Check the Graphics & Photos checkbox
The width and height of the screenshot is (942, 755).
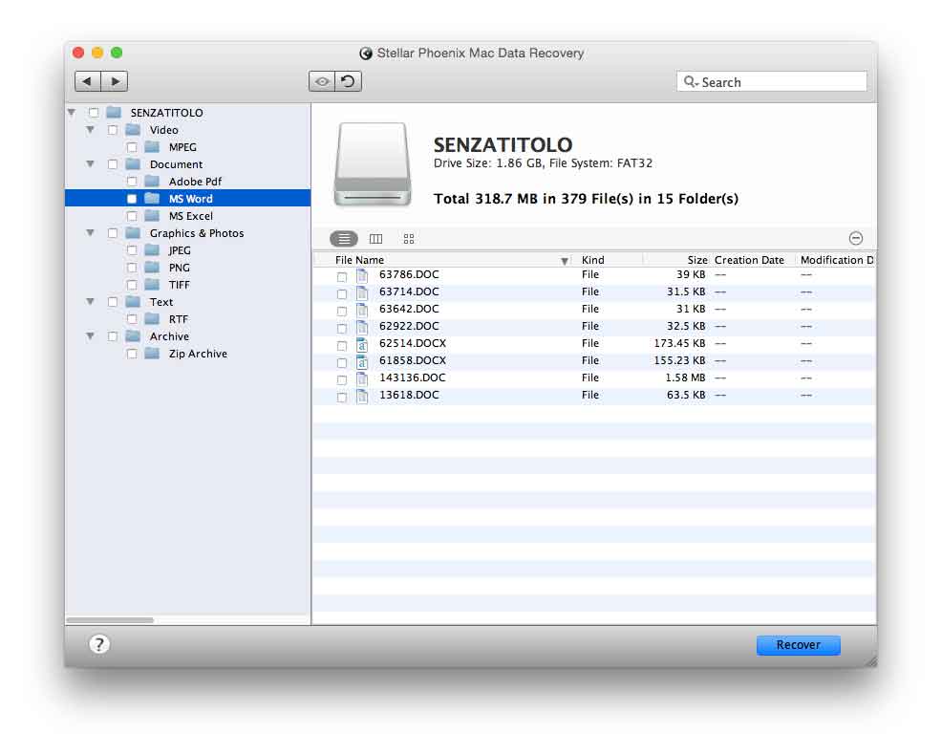point(113,233)
